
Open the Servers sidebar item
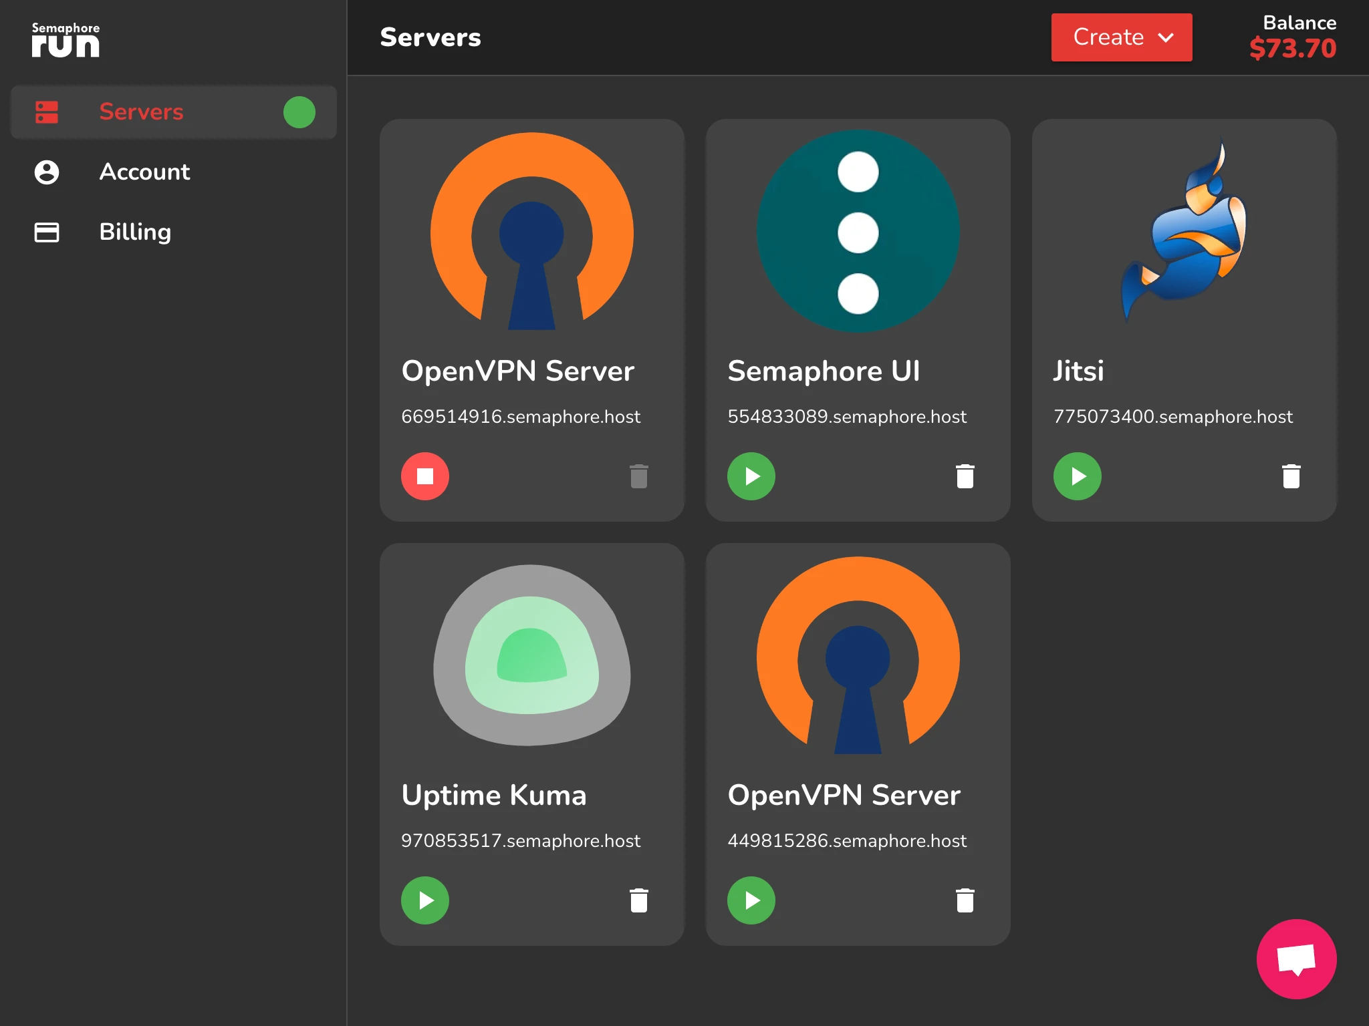pos(174,112)
